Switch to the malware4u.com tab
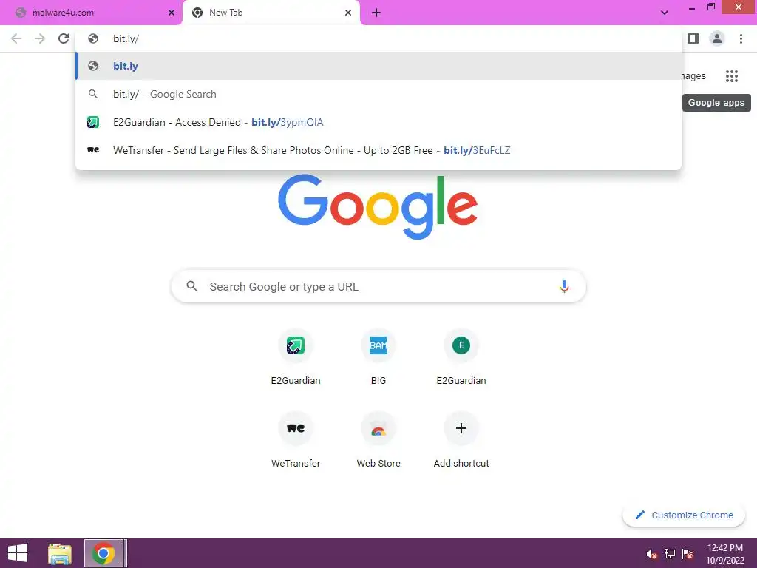757x568 pixels. pyautogui.click(x=91, y=13)
